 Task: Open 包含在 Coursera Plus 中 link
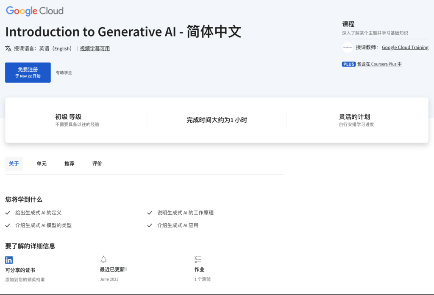pos(379,64)
